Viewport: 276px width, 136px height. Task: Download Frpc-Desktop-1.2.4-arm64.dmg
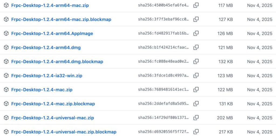click(46, 48)
